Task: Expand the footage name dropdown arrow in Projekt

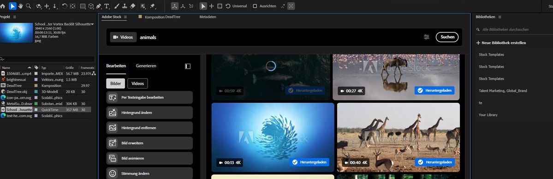Action: pos(92,24)
